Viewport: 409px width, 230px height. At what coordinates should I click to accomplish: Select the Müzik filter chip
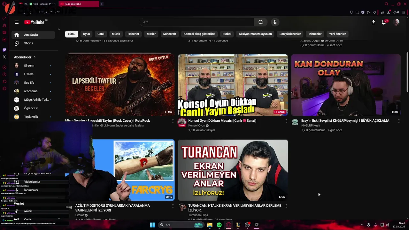tap(116, 34)
